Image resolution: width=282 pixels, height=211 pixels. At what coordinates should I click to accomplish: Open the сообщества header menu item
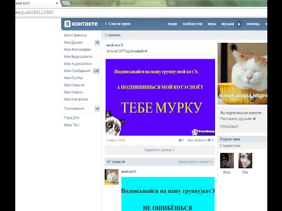(x=192, y=24)
